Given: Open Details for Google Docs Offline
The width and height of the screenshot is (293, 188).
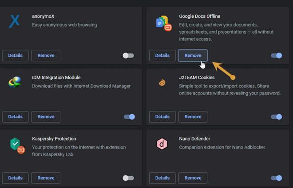Looking at the screenshot, I should [x=162, y=55].
